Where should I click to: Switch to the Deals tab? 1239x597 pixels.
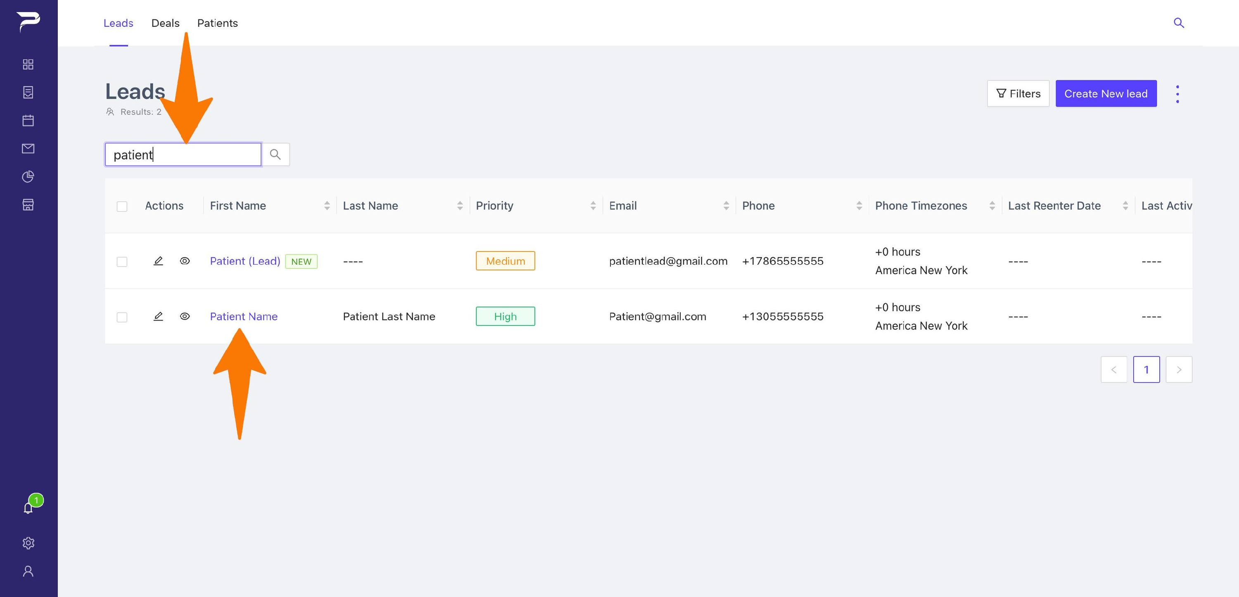pyautogui.click(x=166, y=23)
